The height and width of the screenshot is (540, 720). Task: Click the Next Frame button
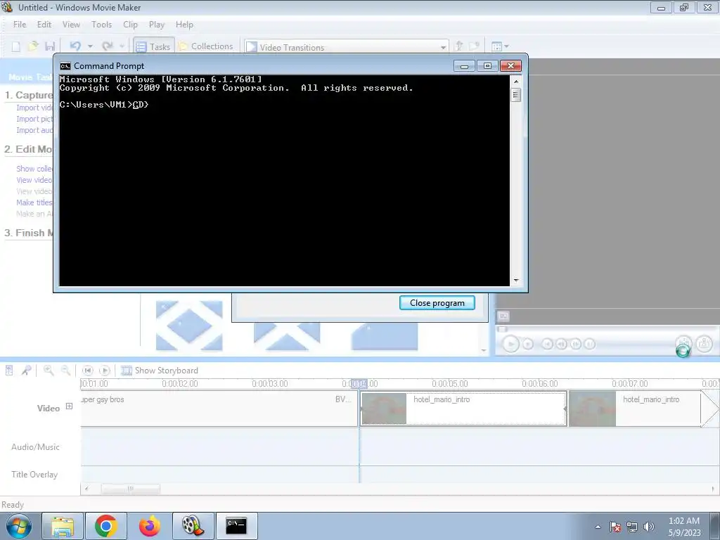575,344
